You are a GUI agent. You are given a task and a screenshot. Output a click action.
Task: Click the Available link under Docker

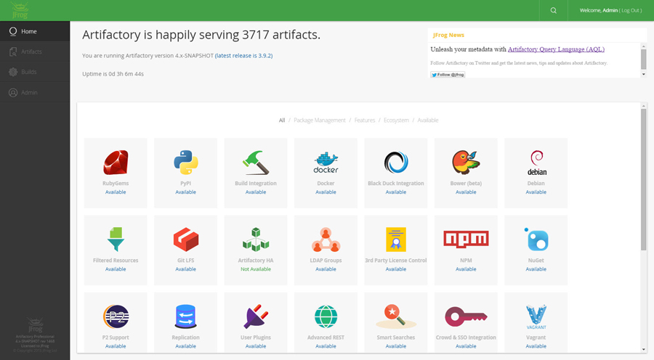point(326,192)
